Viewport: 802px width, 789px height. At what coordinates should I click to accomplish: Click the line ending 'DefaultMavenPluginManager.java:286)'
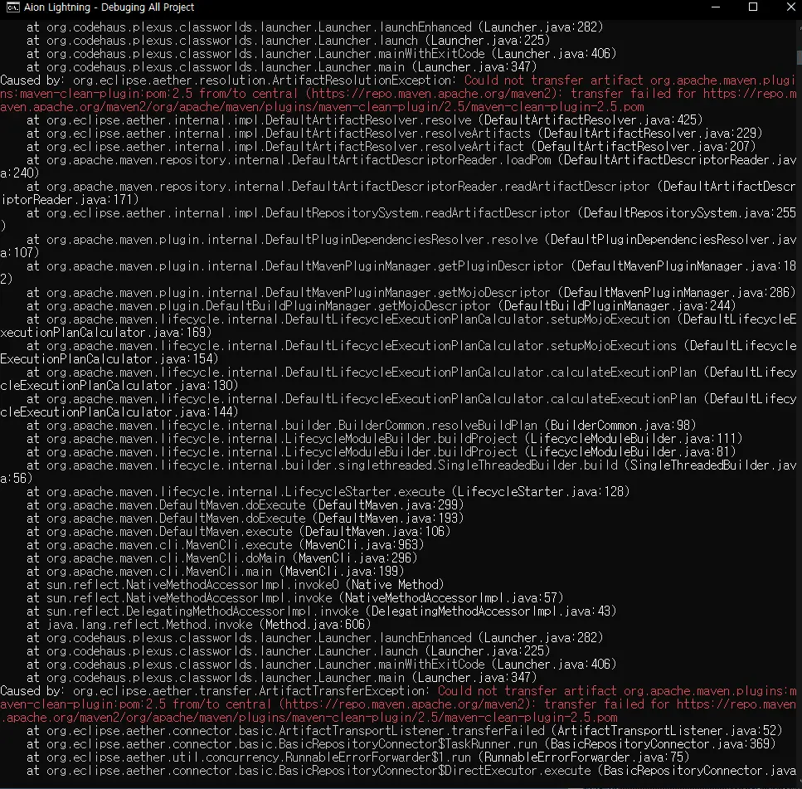click(x=411, y=293)
